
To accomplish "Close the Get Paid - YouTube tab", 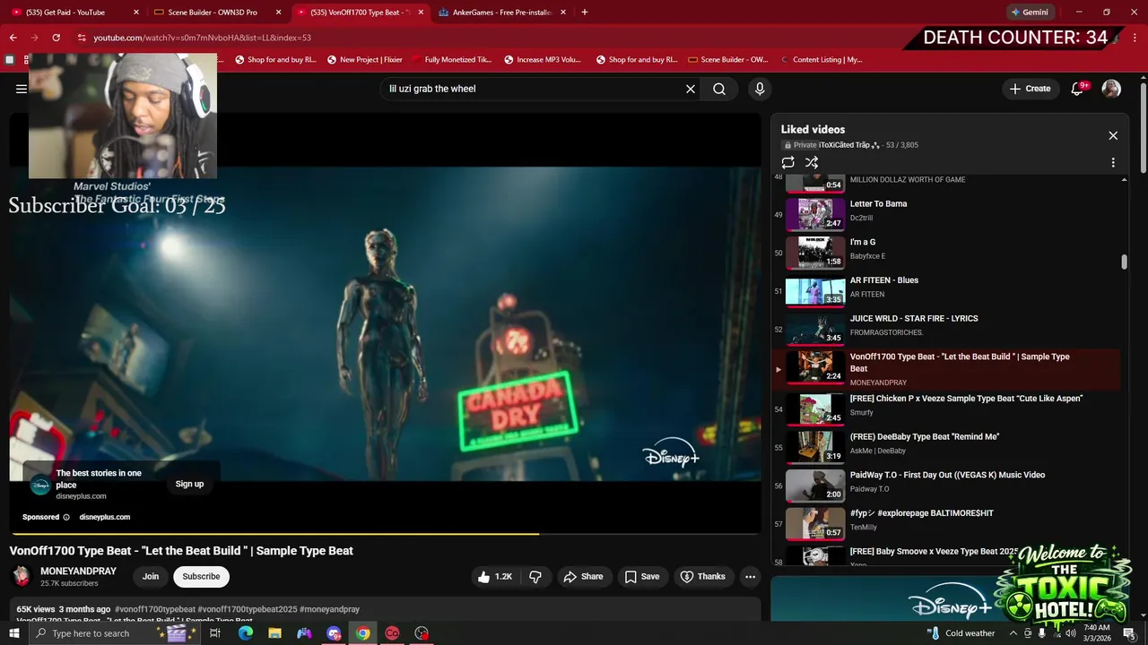I will point(136,13).
